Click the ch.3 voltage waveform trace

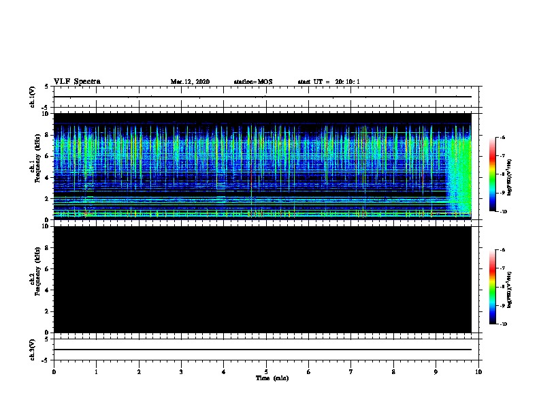tap(263, 350)
